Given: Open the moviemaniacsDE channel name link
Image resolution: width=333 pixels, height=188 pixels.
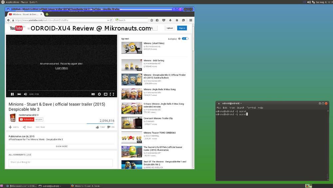Looking at the screenshot, I should pos(27,115).
